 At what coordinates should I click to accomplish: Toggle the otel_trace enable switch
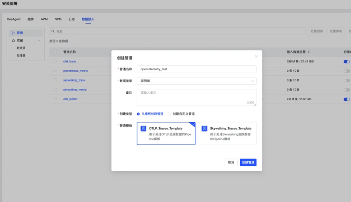coord(346,62)
